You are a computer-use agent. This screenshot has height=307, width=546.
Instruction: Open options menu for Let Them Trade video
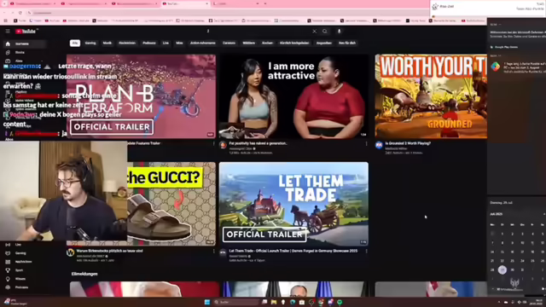point(366,251)
